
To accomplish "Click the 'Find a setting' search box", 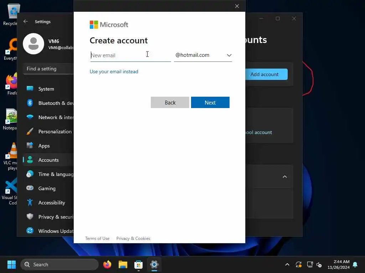I will (x=48, y=69).
